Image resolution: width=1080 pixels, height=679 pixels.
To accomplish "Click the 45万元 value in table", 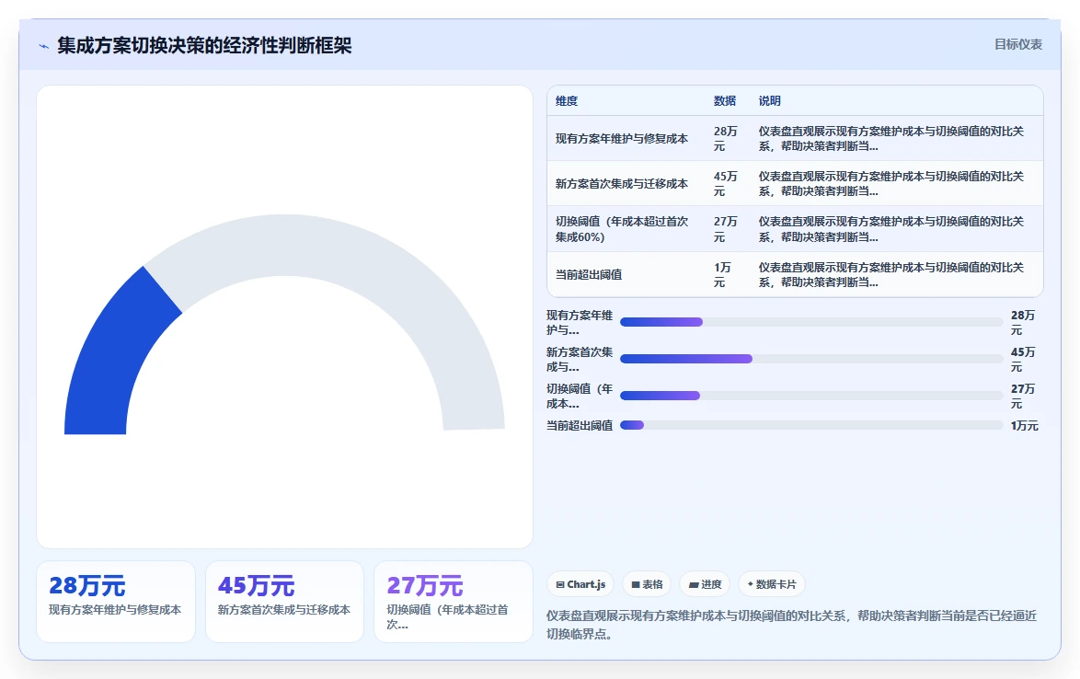I will click(725, 184).
